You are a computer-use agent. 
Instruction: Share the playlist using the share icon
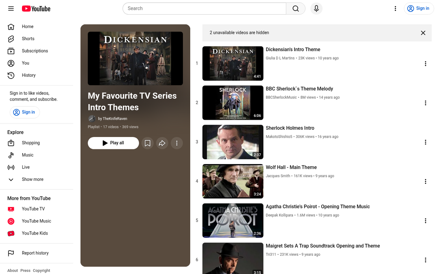click(162, 143)
